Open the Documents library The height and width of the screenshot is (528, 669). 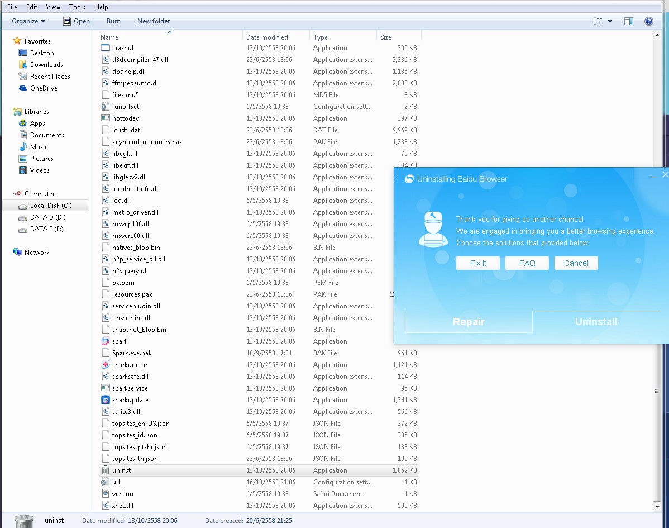pyautogui.click(x=47, y=135)
